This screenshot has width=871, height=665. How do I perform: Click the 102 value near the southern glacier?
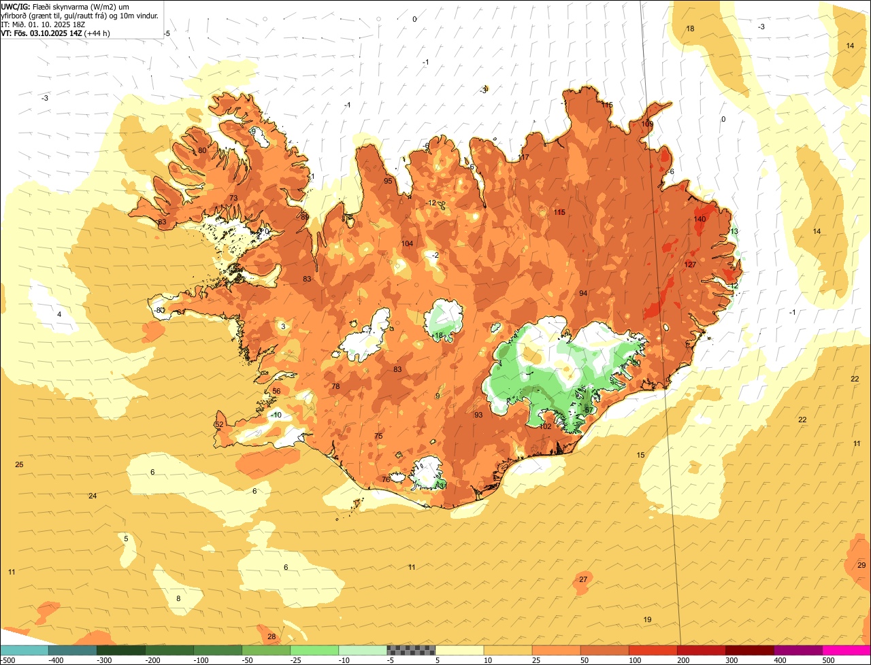[x=545, y=426]
